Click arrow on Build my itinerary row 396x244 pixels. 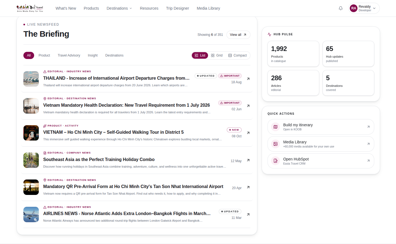click(368, 127)
